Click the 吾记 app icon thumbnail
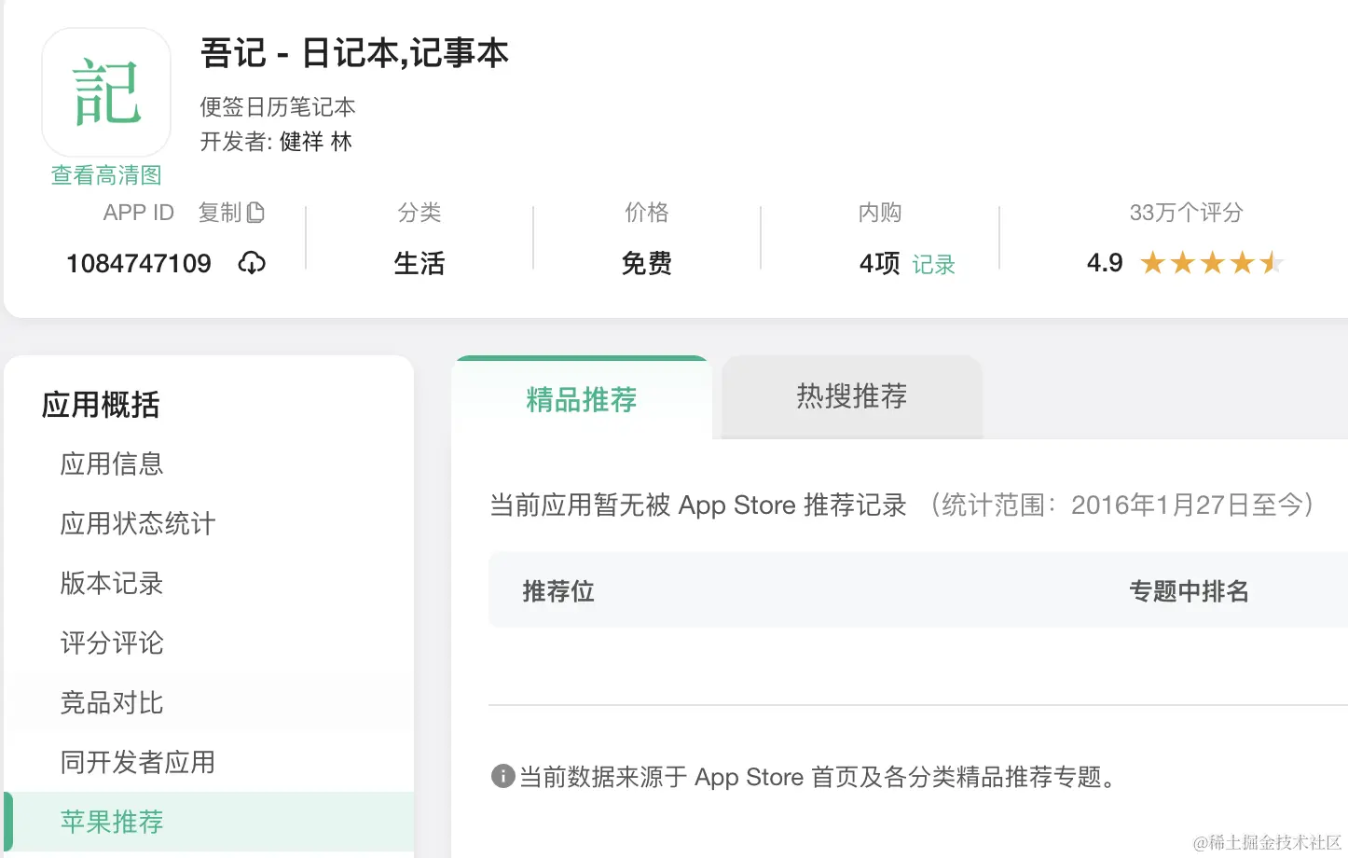1348x858 pixels. pyautogui.click(x=106, y=92)
